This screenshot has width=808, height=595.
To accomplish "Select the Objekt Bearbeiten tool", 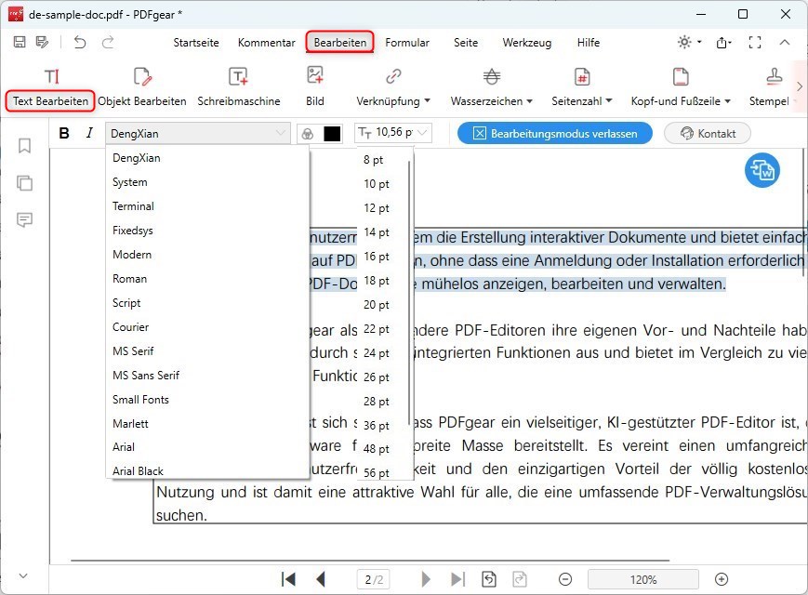I will pyautogui.click(x=142, y=89).
